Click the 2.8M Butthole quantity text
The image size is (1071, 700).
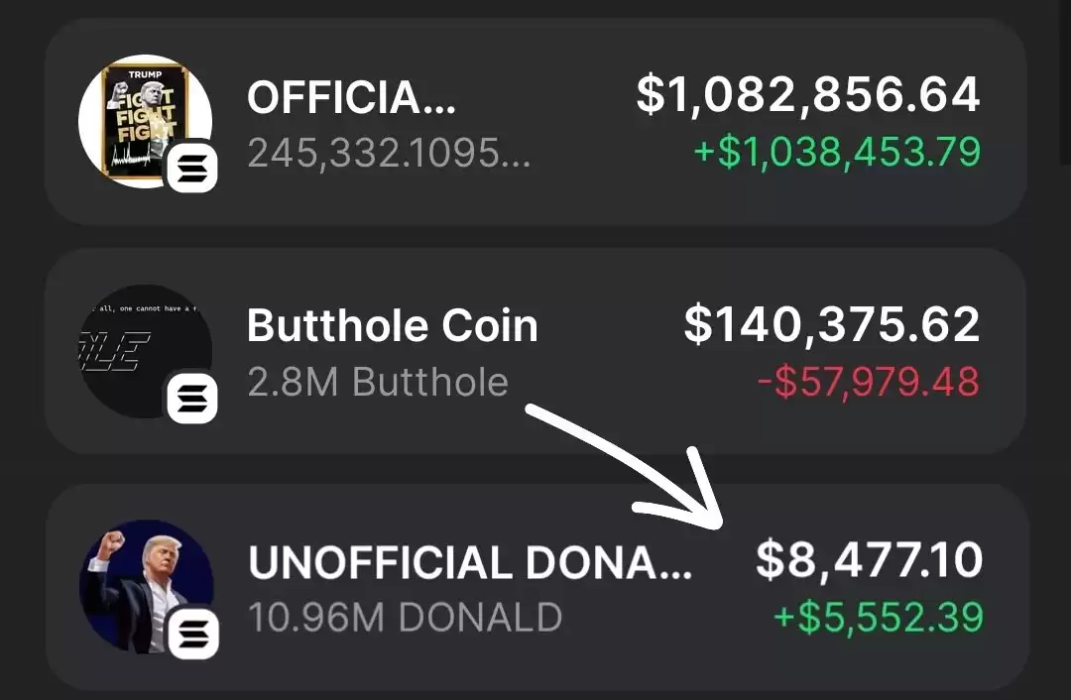click(x=378, y=382)
